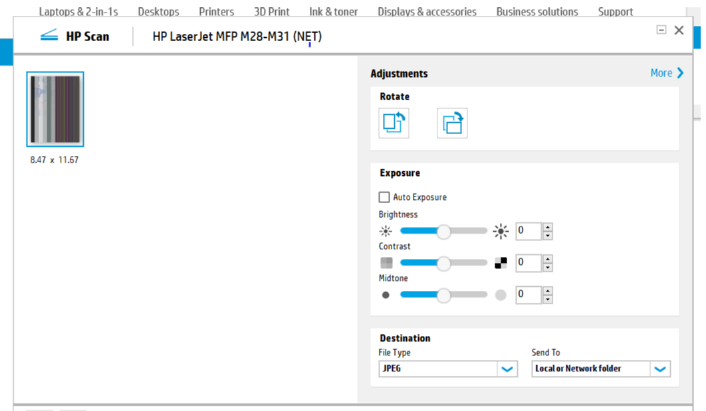Click the high contrast checker icon
The height and width of the screenshot is (411, 706).
coord(501,263)
